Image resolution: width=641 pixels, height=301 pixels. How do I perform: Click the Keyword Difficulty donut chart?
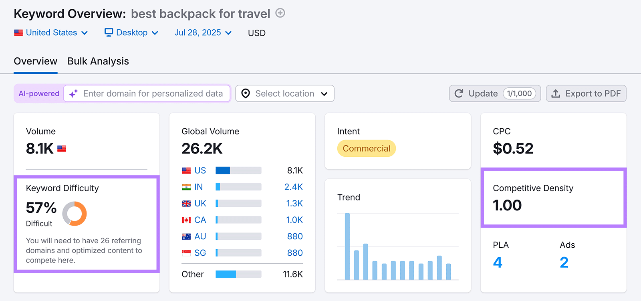[x=75, y=214]
